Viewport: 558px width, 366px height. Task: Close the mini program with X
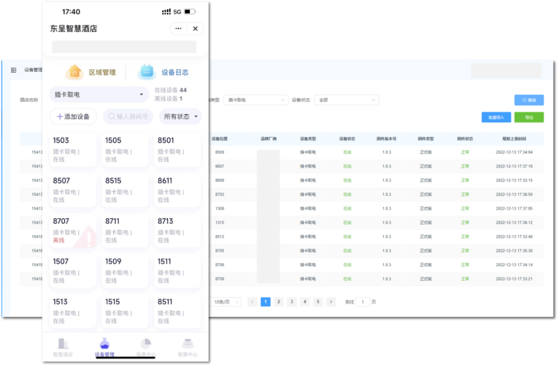(x=195, y=29)
